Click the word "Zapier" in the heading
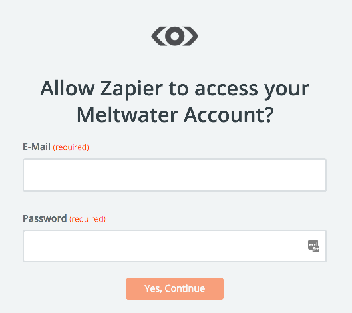This screenshot has height=313, width=352. (132, 89)
